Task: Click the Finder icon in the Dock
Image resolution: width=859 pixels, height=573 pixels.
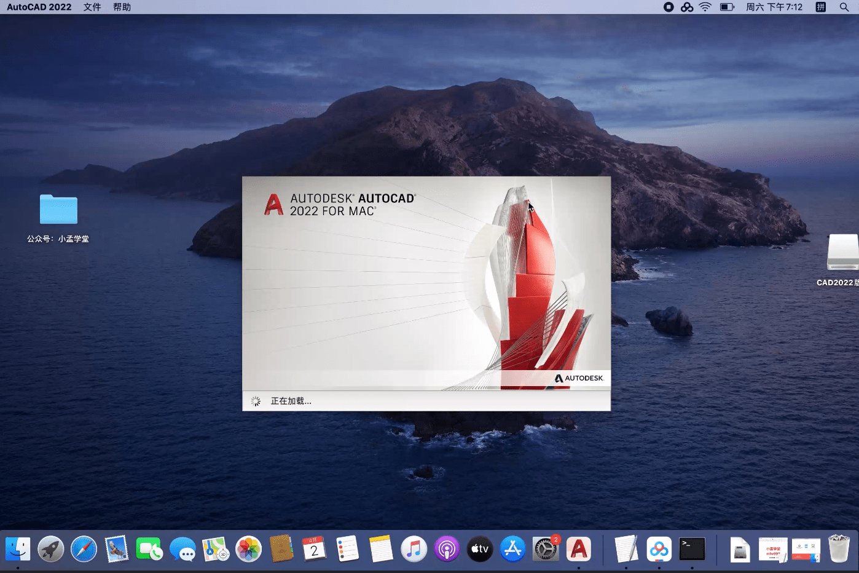Action: [x=18, y=549]
